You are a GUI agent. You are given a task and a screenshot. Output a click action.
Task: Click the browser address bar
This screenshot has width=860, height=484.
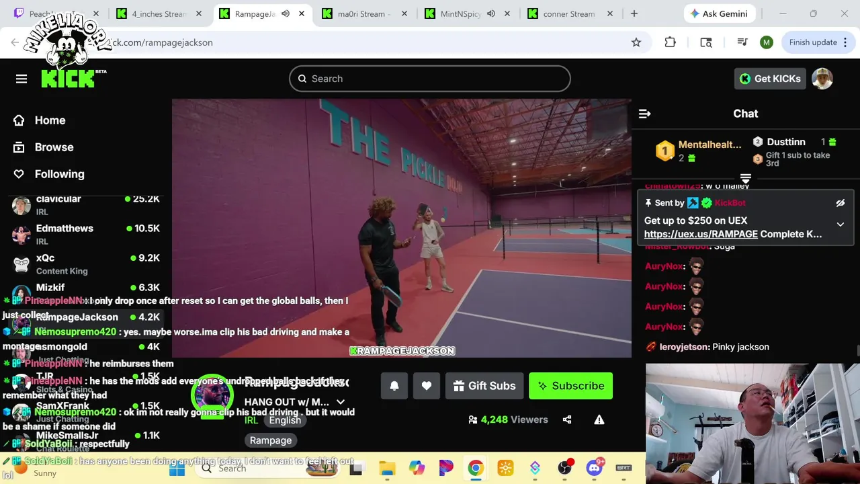click(370, 42)
